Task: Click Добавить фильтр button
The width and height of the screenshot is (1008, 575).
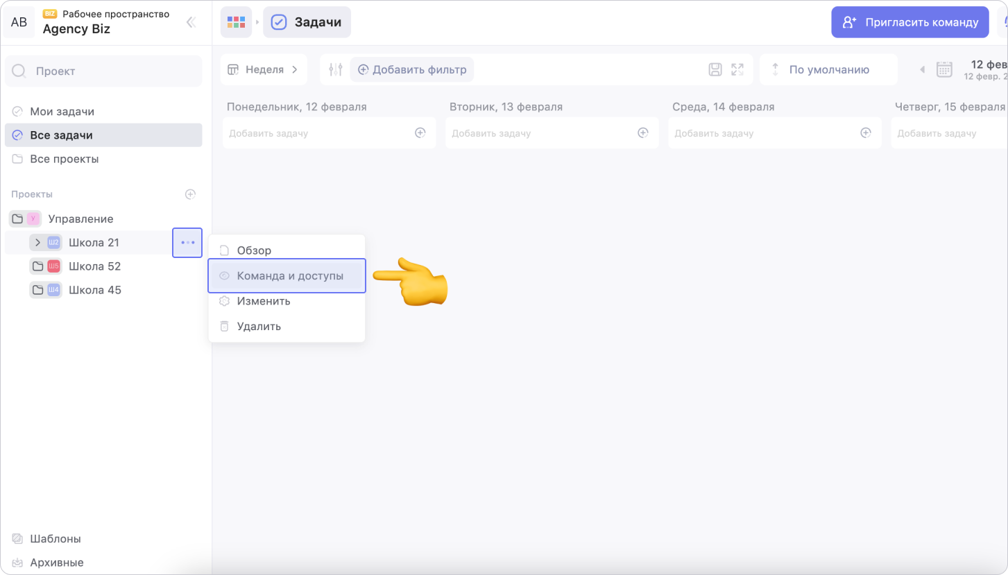Action: (x=412, y=69)
